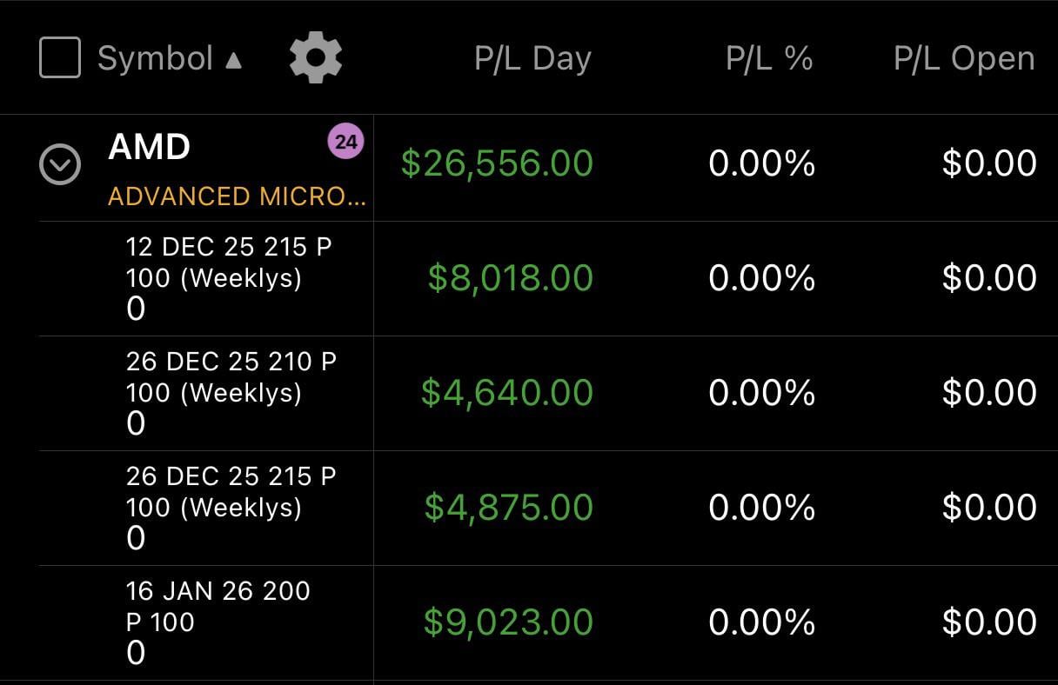
Task: Click the purple 24 badge on AMD
Action: coord(345,142)
